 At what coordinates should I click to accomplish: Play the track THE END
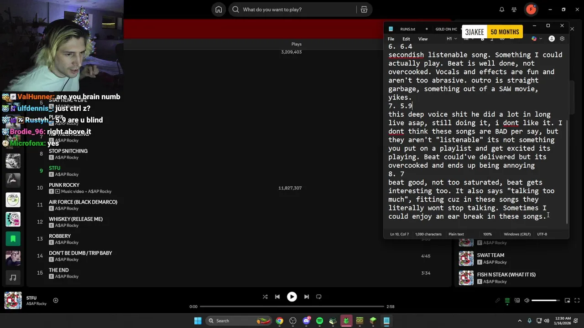59,270
